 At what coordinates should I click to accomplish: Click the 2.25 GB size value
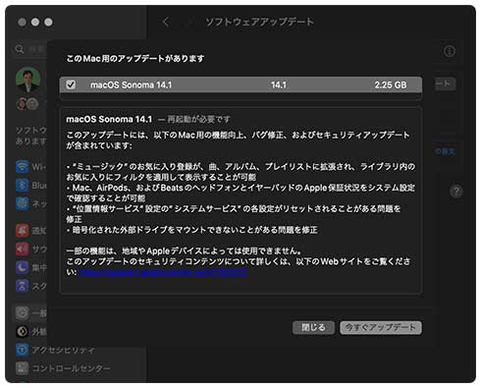click(x=391, y=85)
